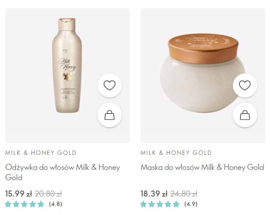Click Milk & Honey Gold brand above conditioner
The width and height of the screenshot is (270, 215).
pyautogui.click(x=41, y=153)
